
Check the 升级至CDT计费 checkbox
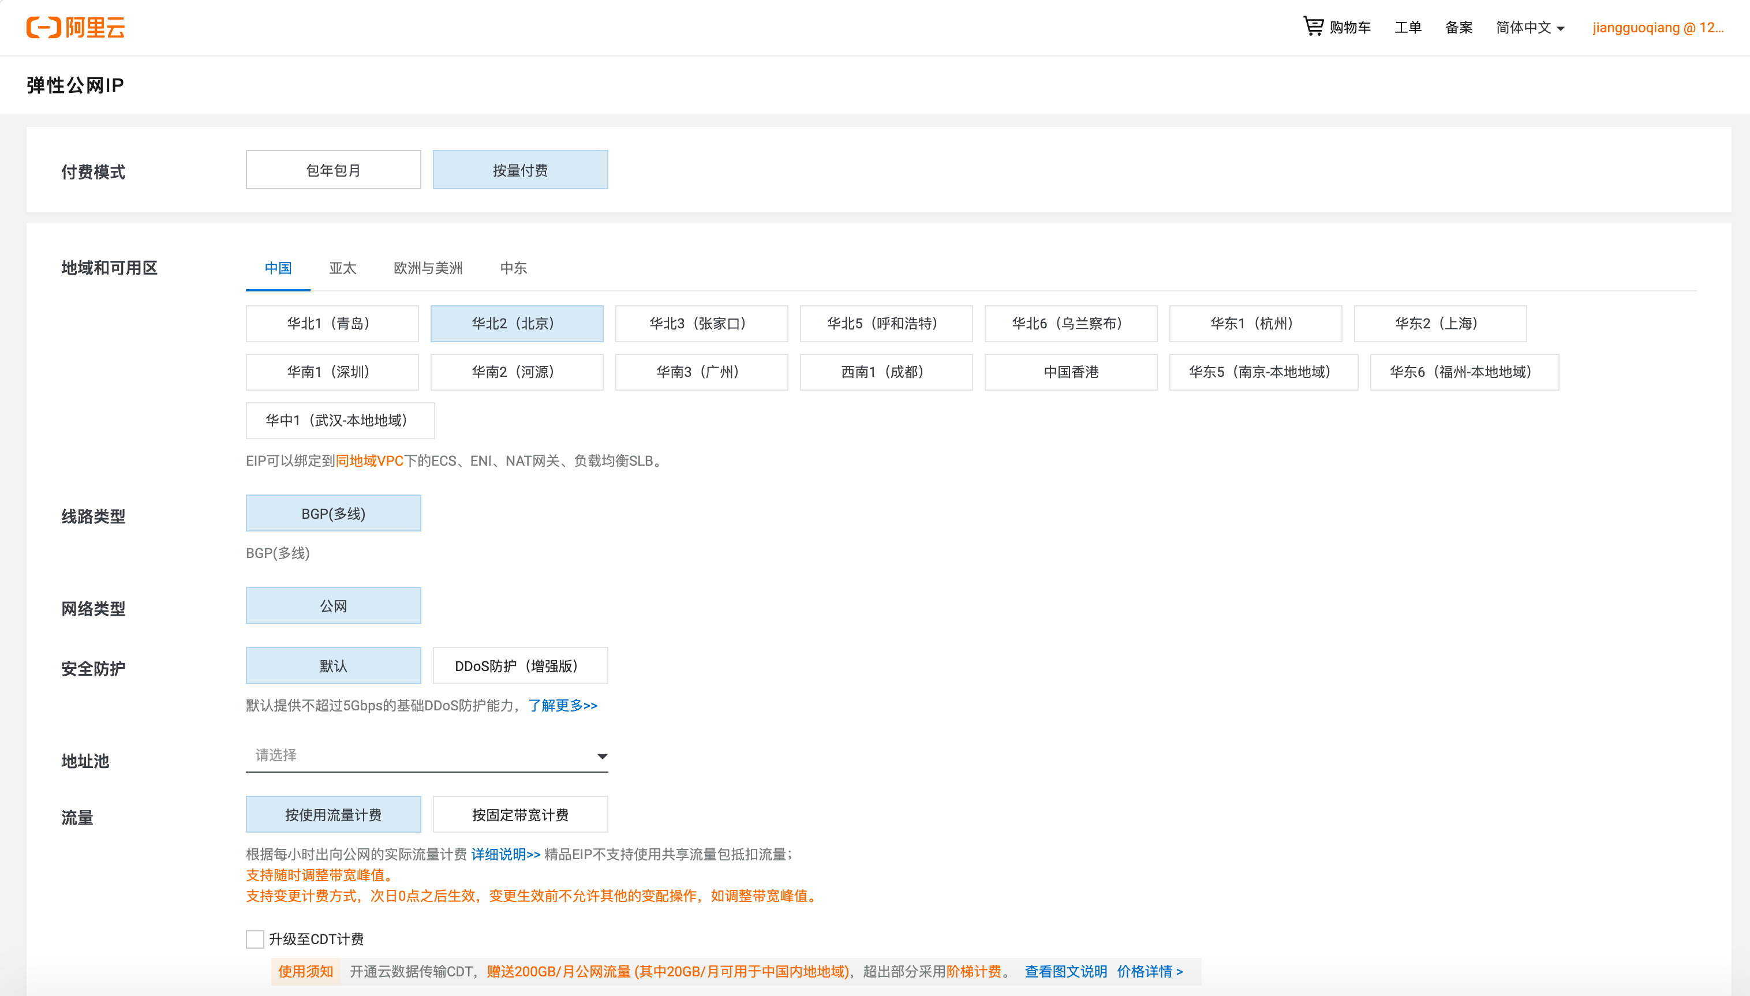[x=255, y=939]
